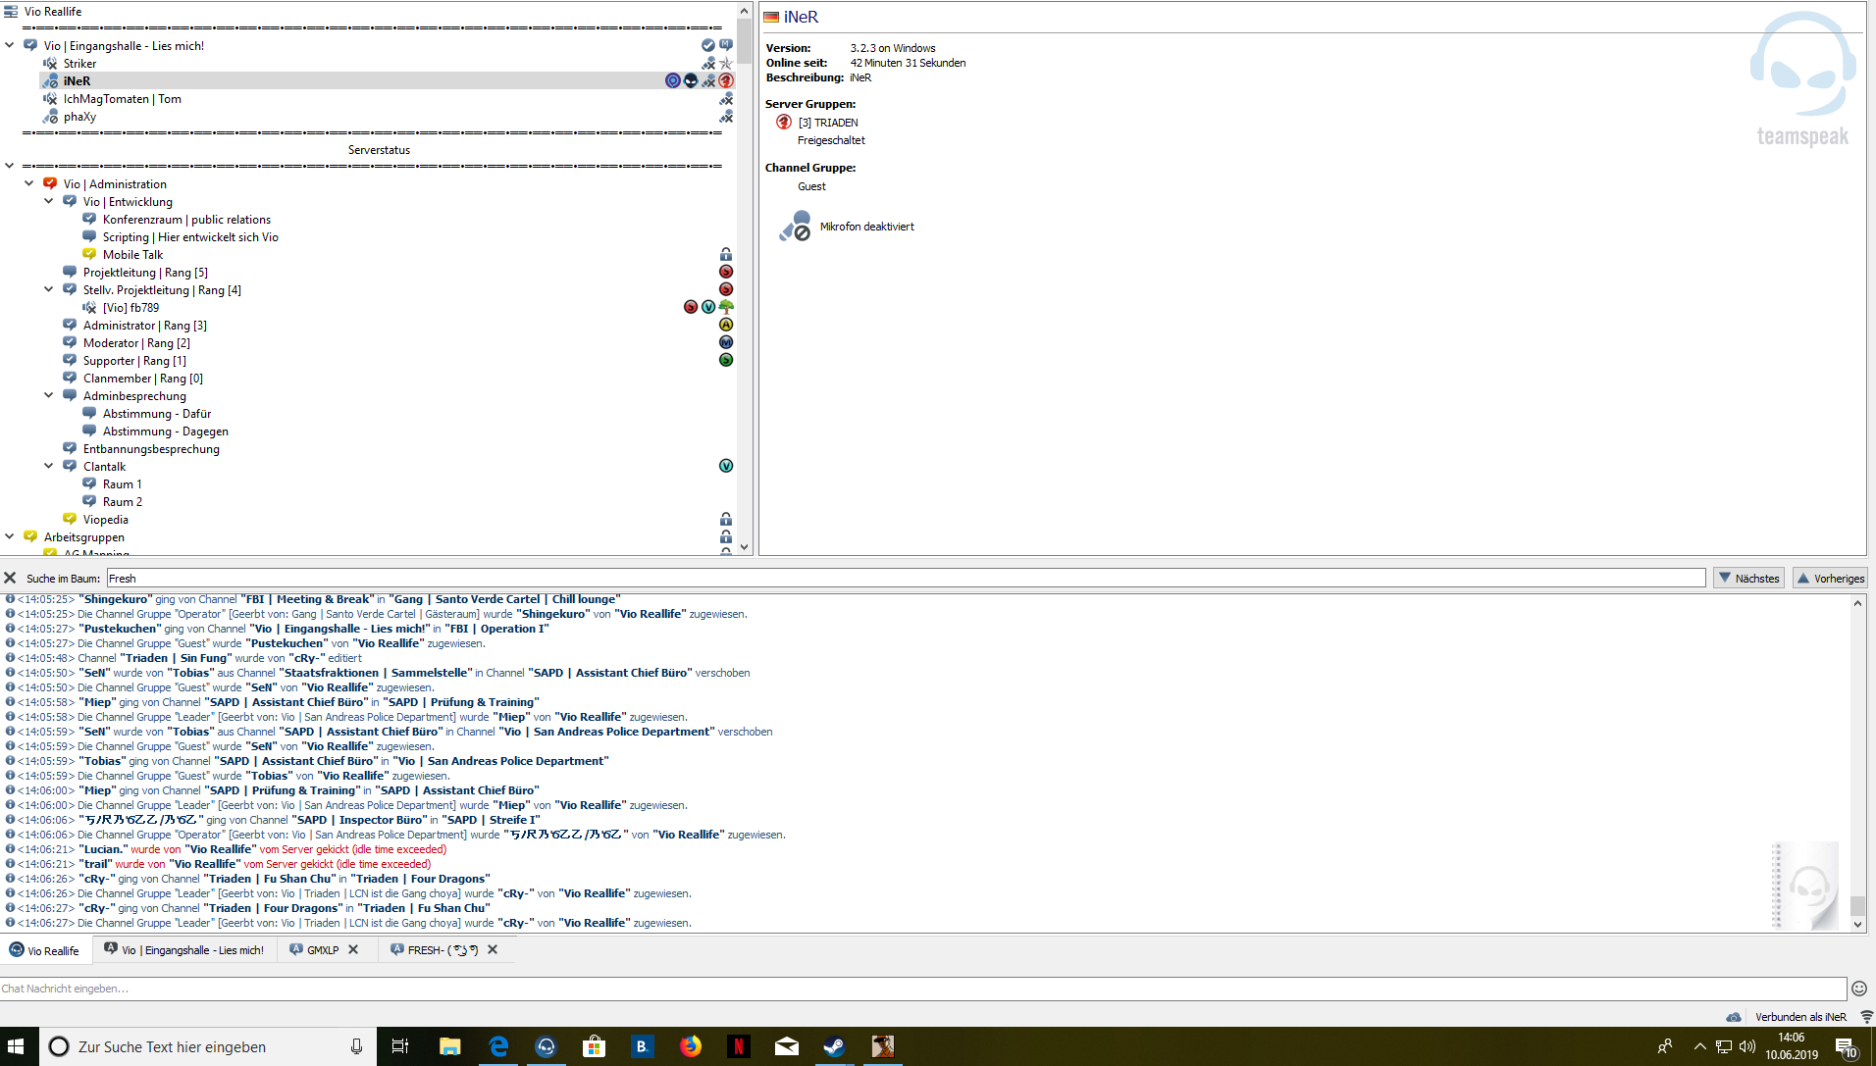
Task: Collapse Stellv. Projektleitung | Rang [4]
Action: click(49, 289)
